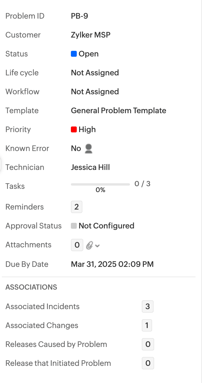Click the red High priority indicator
Viewport: 202px width, 383px height.
point(74,129)
